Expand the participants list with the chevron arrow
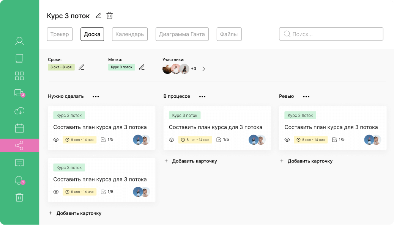The height and width of the screenshot is (225, 394). [x=203, y=69]
